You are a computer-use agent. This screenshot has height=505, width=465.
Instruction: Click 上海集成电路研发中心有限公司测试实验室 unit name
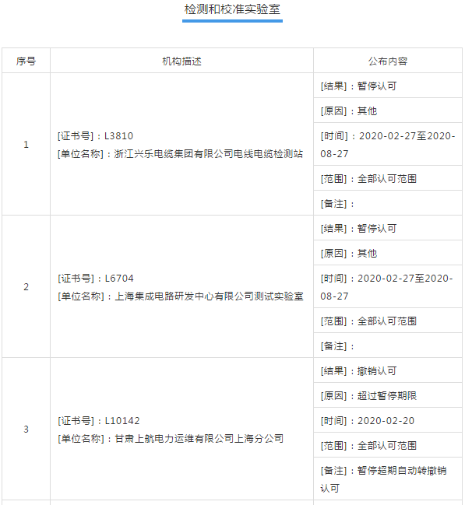point(209,296)
